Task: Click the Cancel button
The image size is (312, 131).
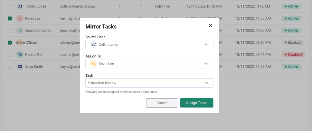Action: (x=162, y=103)
